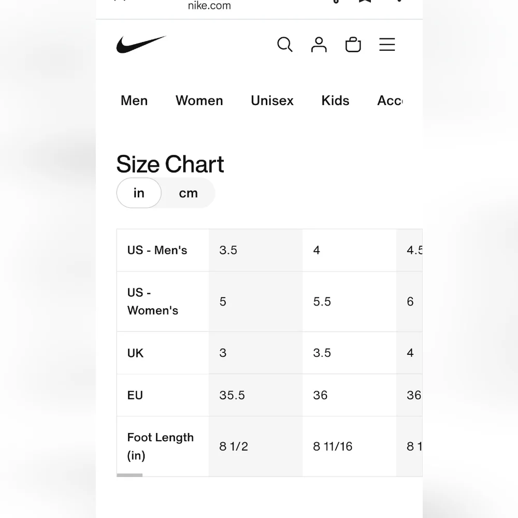
Task: Select the partially visible Accessories tab
Action: 390,100
